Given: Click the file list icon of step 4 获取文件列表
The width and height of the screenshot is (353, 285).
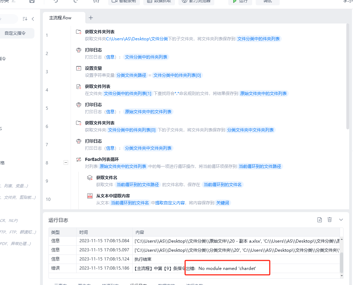Looking at the screenshot, I should [79, 86].
